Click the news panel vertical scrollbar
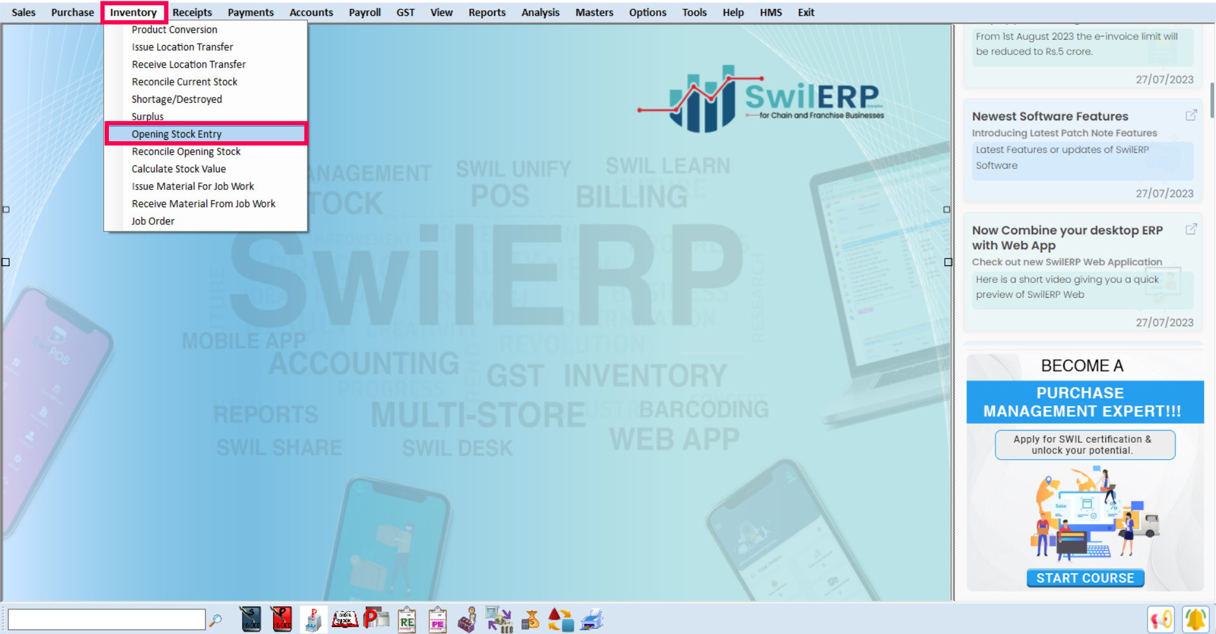1216x634 pixels. point(1212,100)
